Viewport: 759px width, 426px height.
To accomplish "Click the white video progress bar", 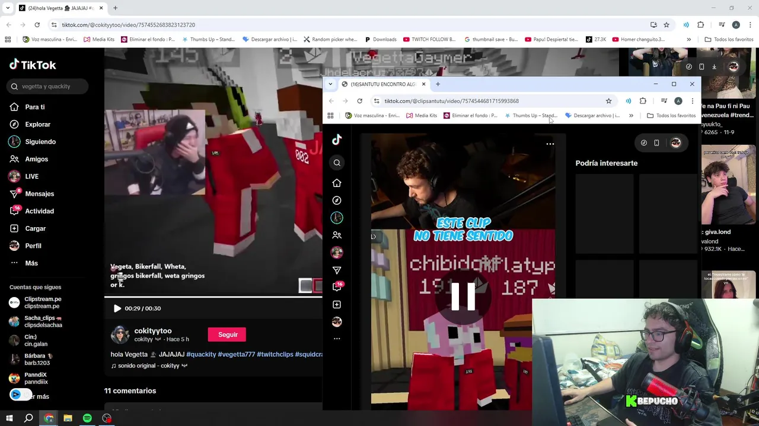I will (x=213, y=296).
